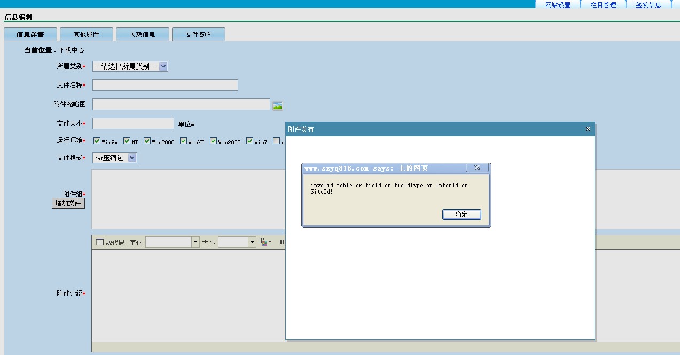Click the 源代码 source code button

pyautogui.click(x=110, y=242)
